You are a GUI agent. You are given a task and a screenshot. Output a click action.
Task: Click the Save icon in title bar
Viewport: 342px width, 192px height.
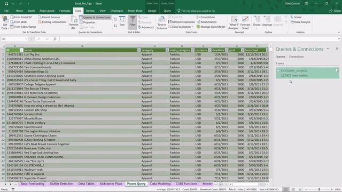coord(6,4)
